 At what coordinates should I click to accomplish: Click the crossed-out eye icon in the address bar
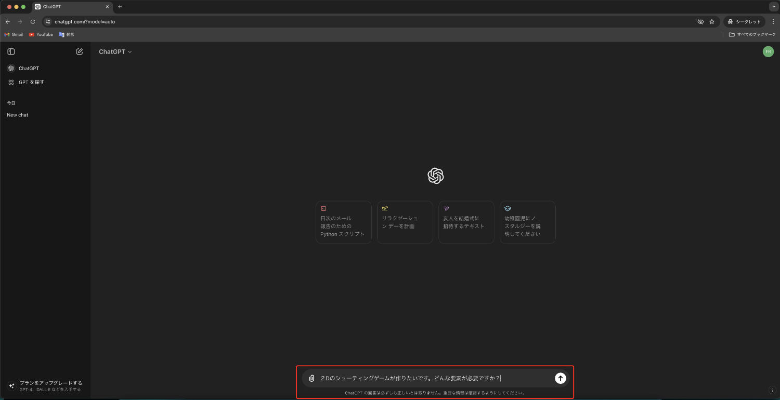coord(700,22)
